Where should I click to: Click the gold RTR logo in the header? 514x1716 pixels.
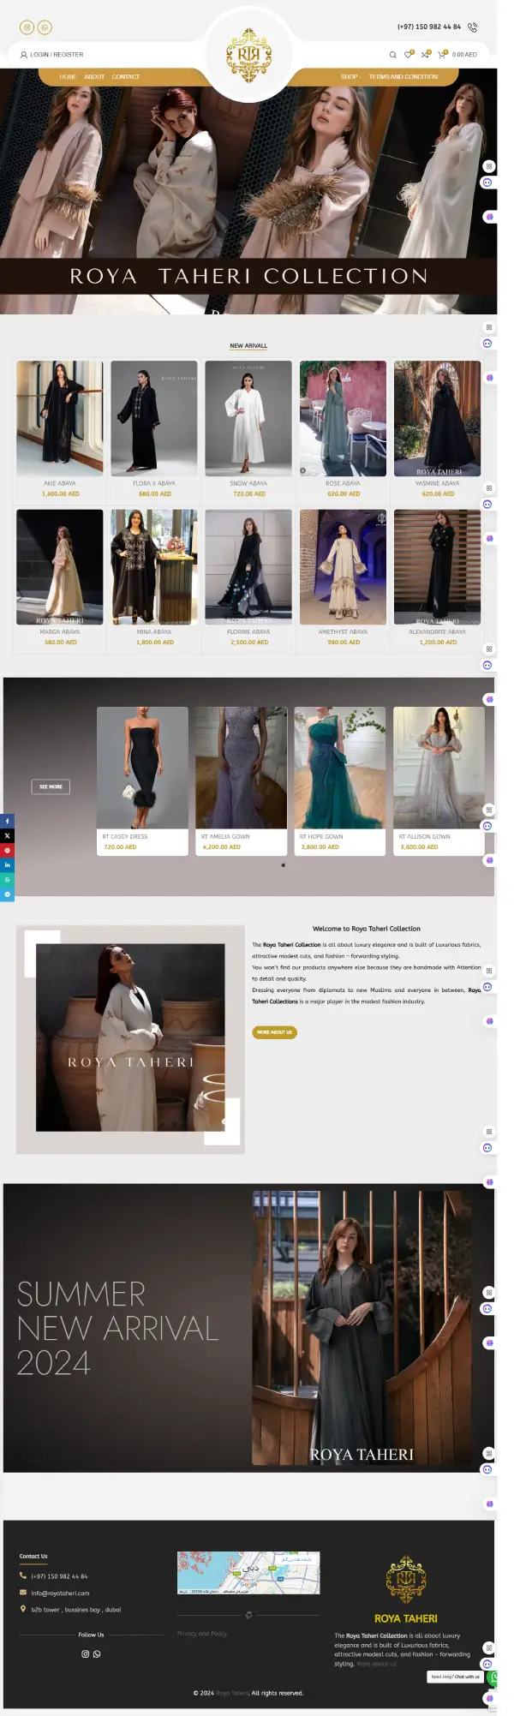(x=248, y=56)
